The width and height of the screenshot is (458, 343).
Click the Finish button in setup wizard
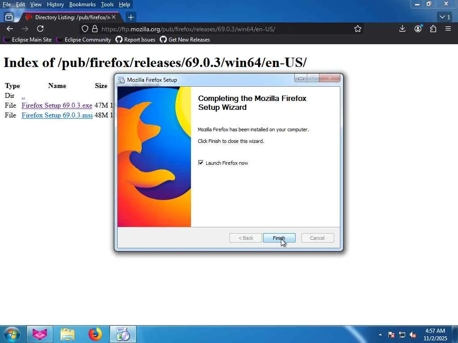pos(279,238)
